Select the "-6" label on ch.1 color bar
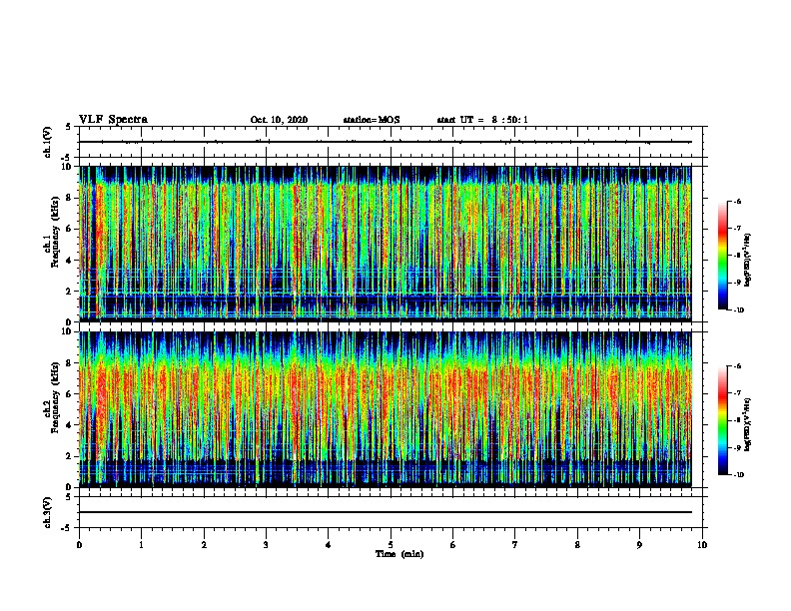The image size is (791, 611). click(737, 201)
